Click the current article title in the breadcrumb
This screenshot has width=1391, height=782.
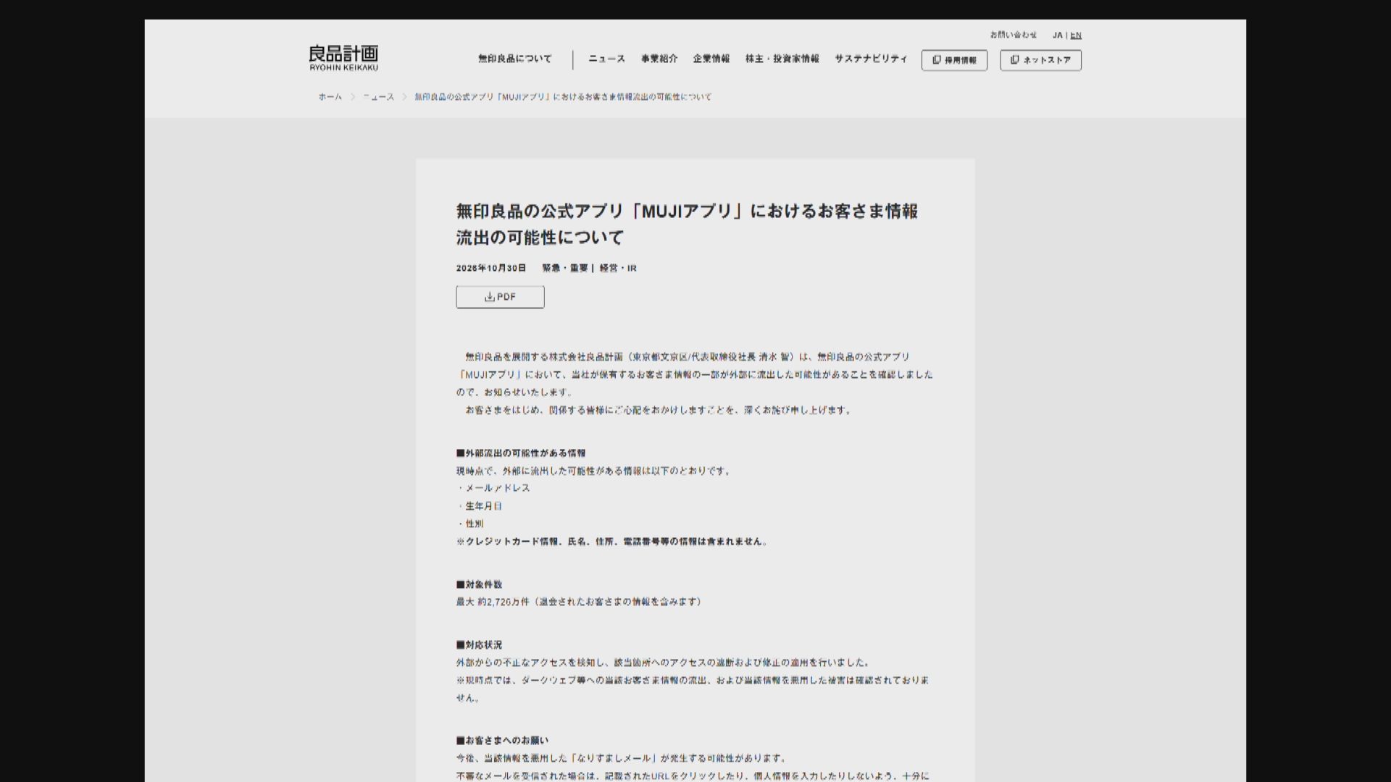pos(563,96)
